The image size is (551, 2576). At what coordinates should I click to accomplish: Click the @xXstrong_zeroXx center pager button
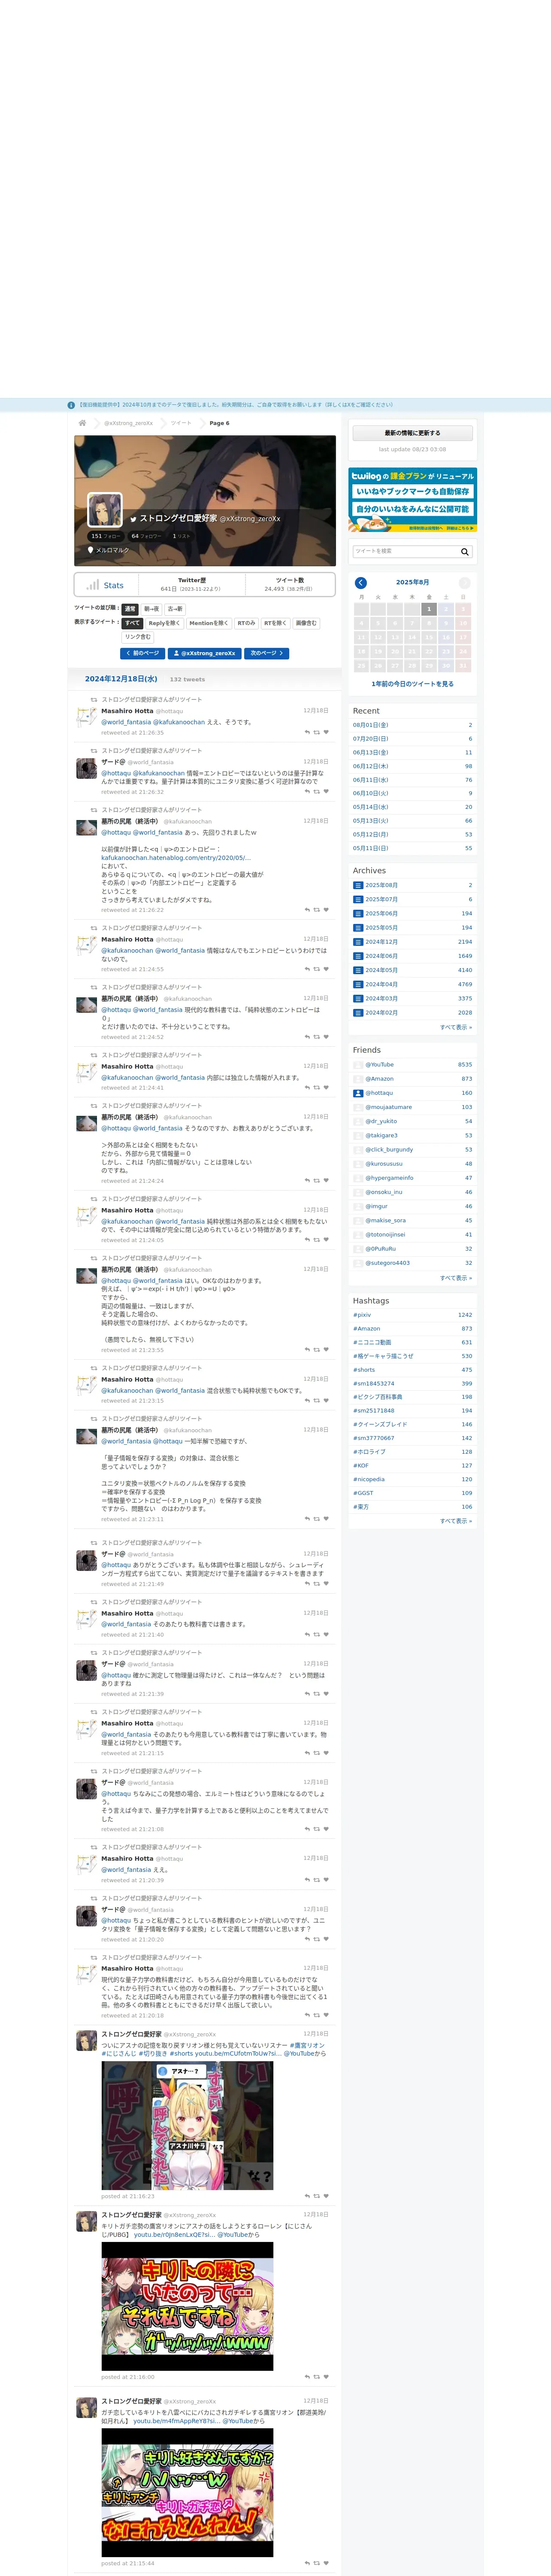coord(205,653)
